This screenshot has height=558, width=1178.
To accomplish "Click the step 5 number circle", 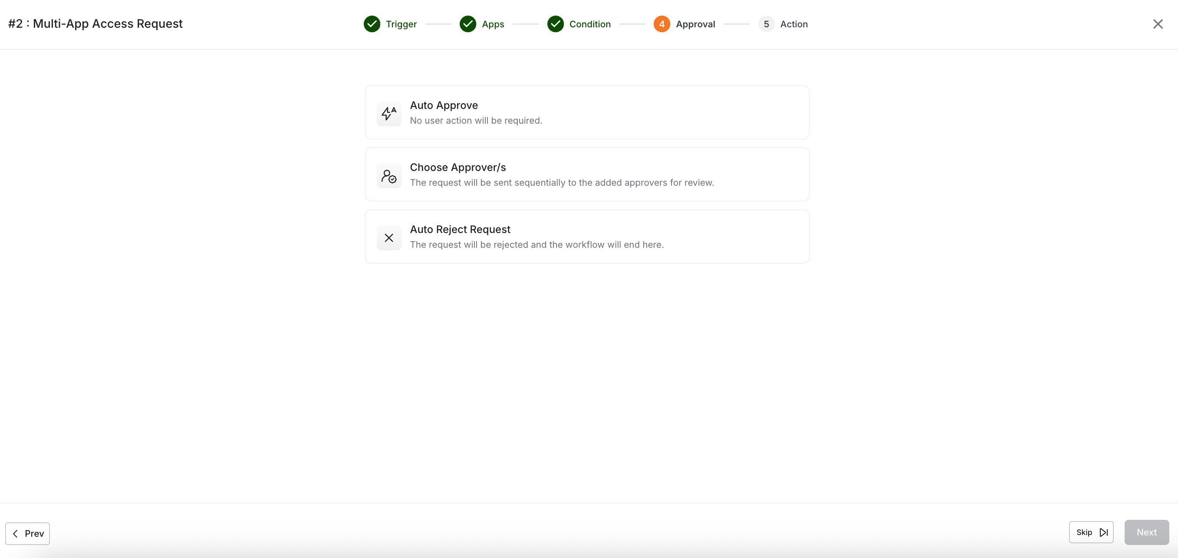I will (x=766, y=24).
